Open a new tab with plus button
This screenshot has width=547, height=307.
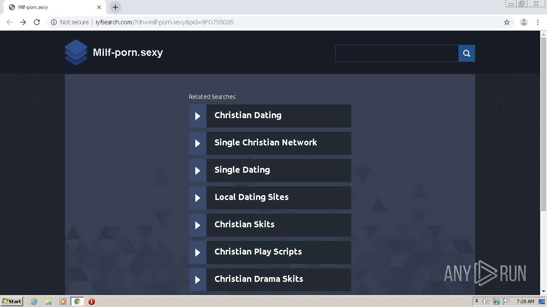pyautogui.click(x=115, y=7)
